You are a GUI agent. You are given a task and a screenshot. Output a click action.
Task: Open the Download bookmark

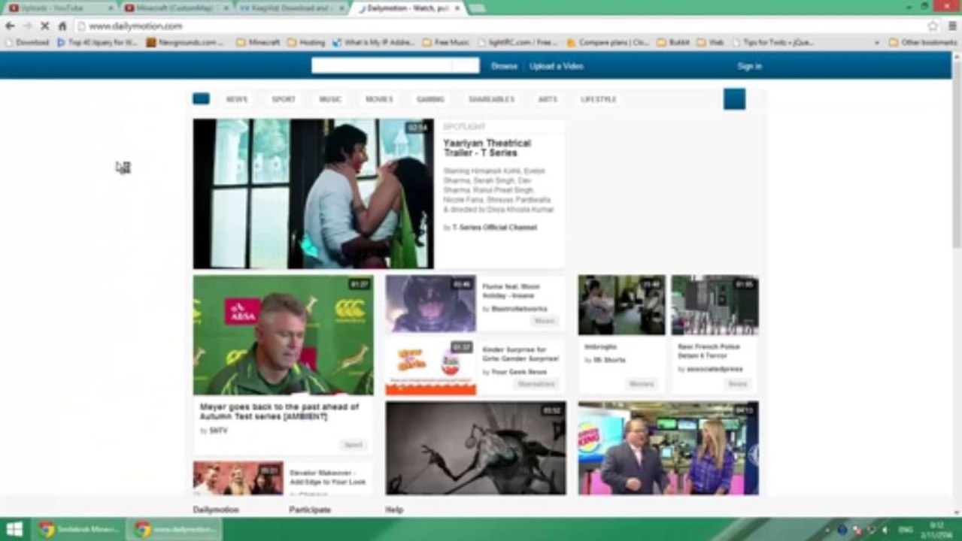tap(27, 43)
